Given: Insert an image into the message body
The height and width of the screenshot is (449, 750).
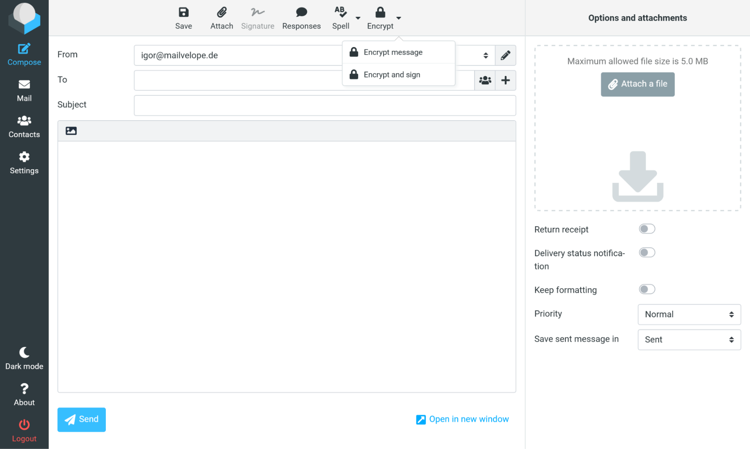Looking at the screenshot, I should (x=71, y=131).
